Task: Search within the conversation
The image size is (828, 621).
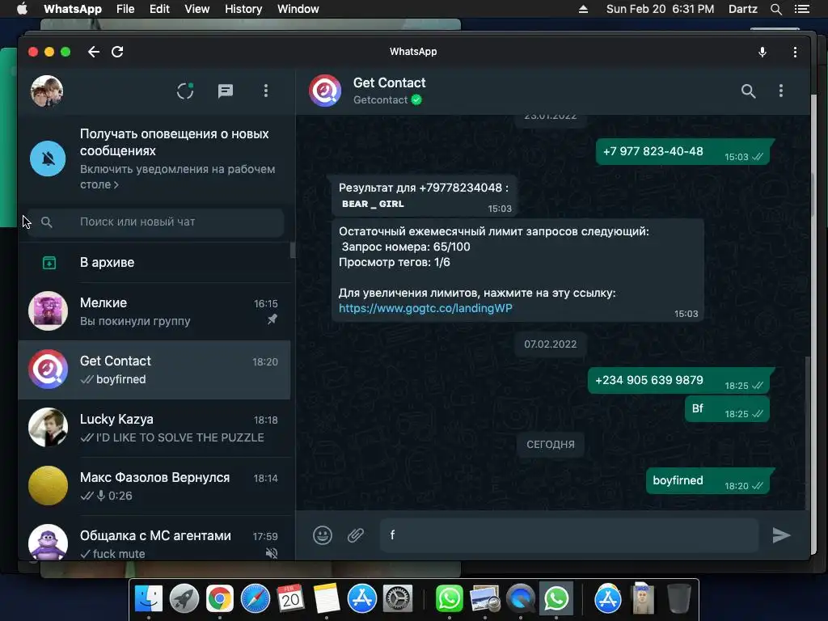Action: coord(748,91)
